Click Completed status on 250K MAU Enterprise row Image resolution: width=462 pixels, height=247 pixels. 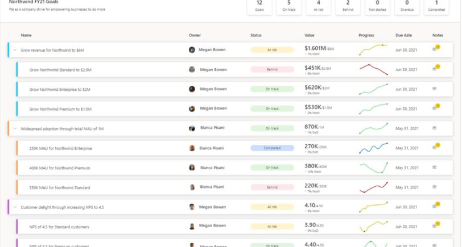(x=272, y=148)
